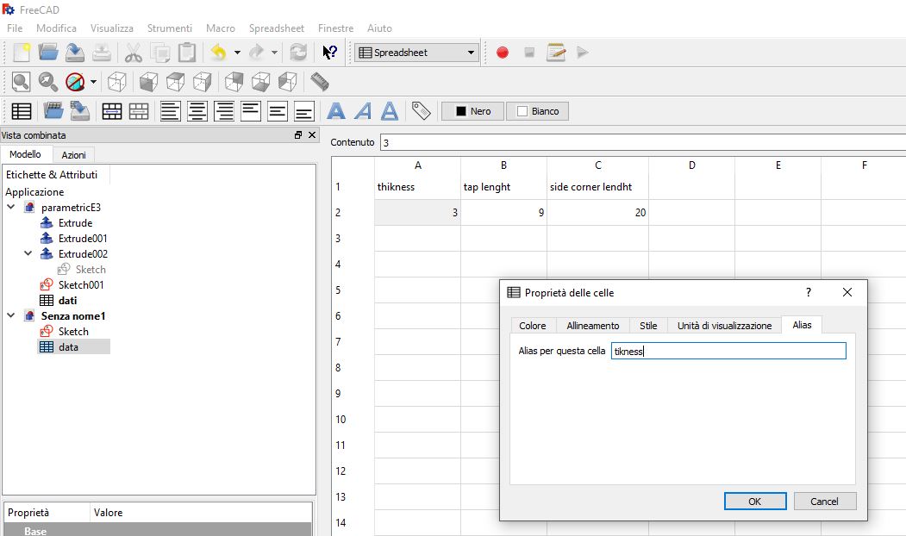Collapse the Extrude002 tree node
The height and width of the screenshot is (536, 906).
click(28, 253)
